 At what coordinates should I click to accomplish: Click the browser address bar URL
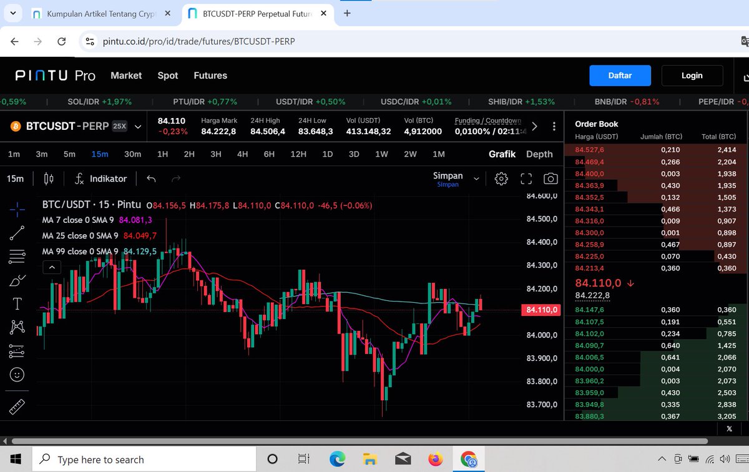(198, 42)
